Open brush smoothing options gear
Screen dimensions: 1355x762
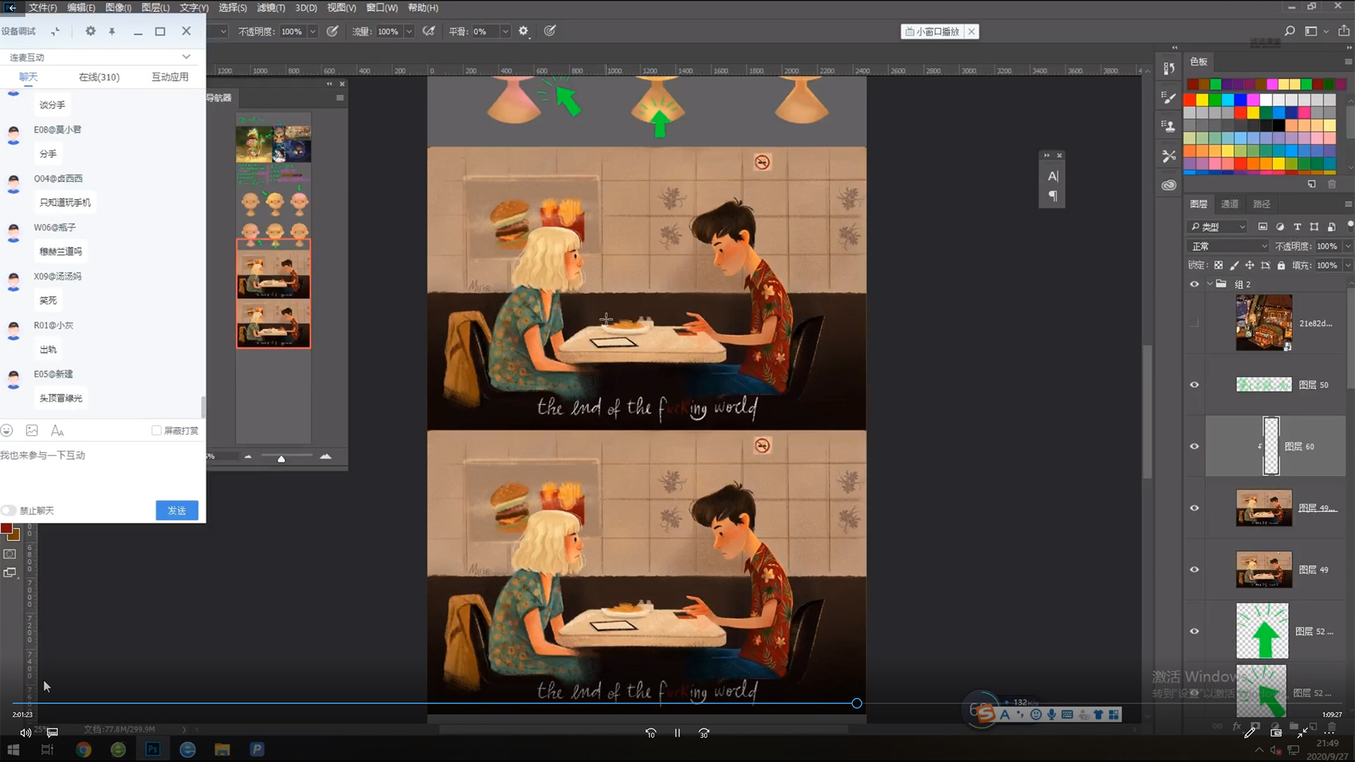(x=524, y=31)
